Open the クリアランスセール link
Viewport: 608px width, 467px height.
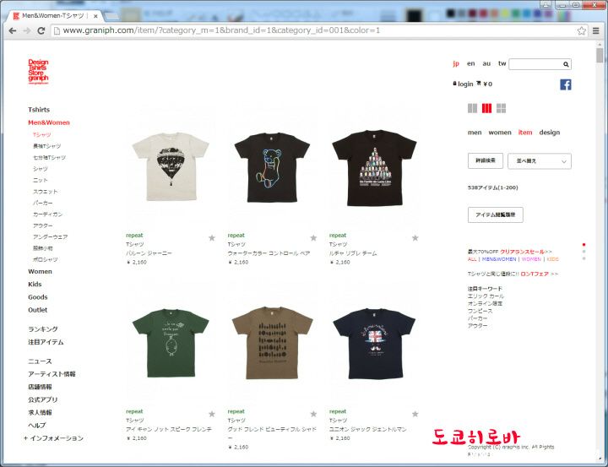click(522, 252)
